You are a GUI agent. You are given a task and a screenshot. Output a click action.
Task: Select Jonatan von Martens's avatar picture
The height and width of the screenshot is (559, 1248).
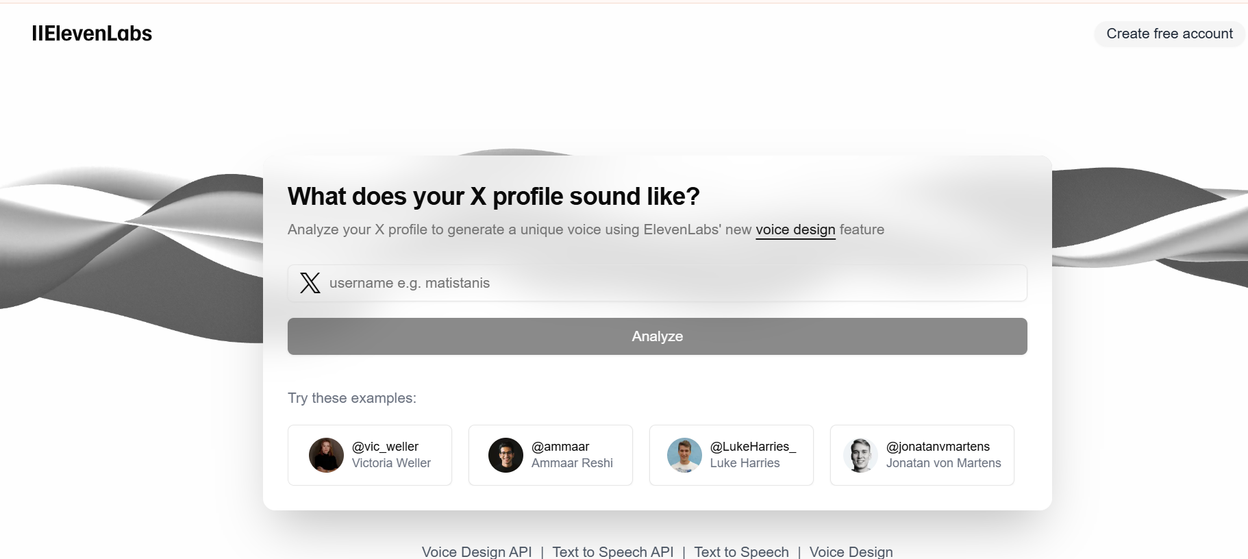click(860, 455)
